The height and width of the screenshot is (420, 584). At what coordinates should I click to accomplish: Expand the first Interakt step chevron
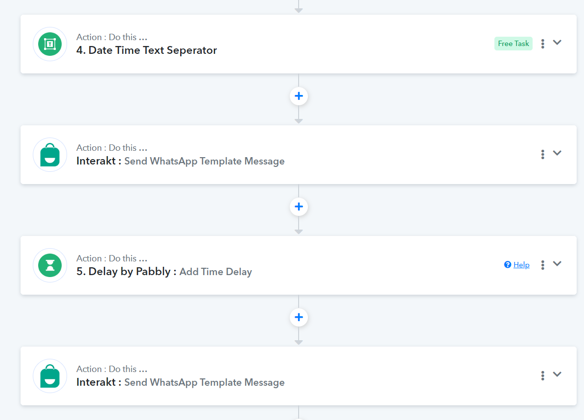[x=557, y=153]
